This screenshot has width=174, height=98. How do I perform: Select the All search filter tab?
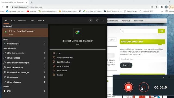pyautogui.click(x=6, y=20)
